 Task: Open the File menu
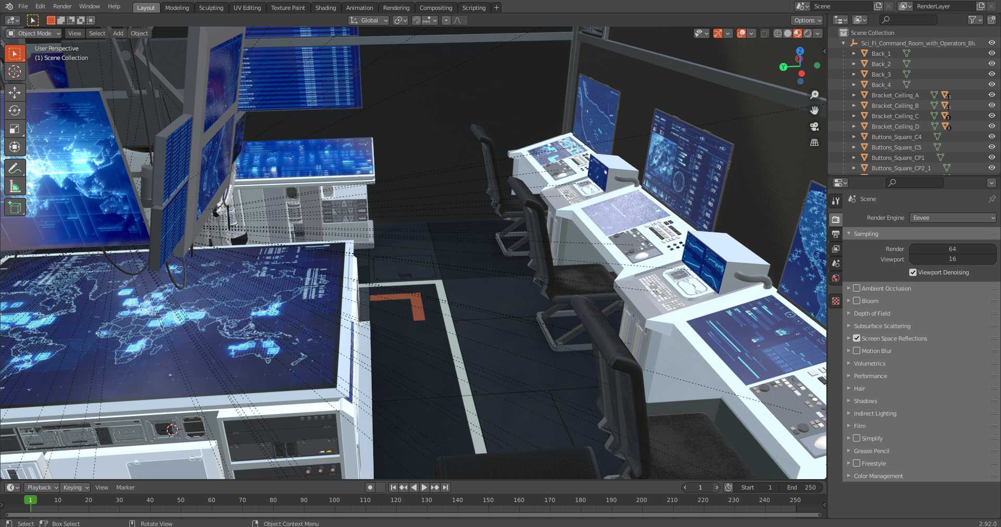(23, 6)
